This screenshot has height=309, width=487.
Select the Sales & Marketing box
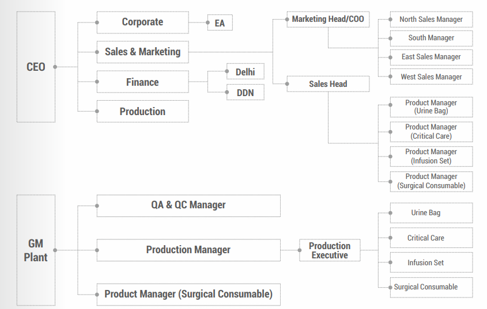click(x=142, y=52)
